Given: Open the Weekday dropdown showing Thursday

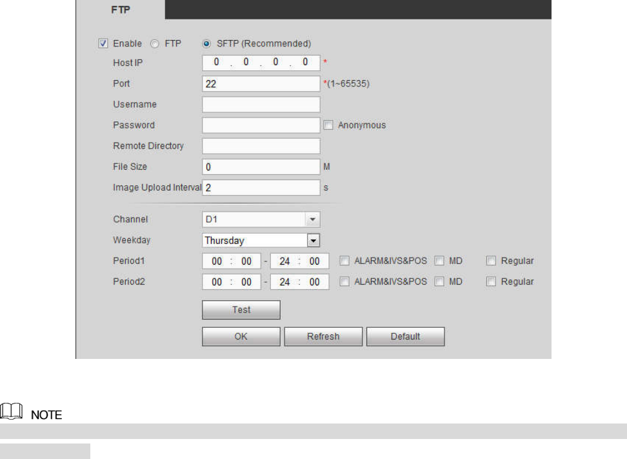Looking at the screenshot, I should point(261,240).
